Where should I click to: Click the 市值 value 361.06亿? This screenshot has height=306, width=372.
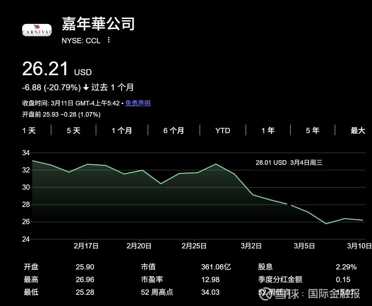tap(216, 267)
